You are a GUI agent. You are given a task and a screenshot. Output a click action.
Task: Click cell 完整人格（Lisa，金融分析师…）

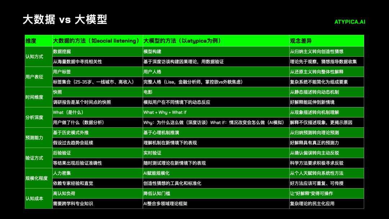(216, 82)
